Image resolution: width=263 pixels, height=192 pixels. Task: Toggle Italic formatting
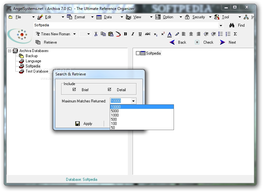133,34
